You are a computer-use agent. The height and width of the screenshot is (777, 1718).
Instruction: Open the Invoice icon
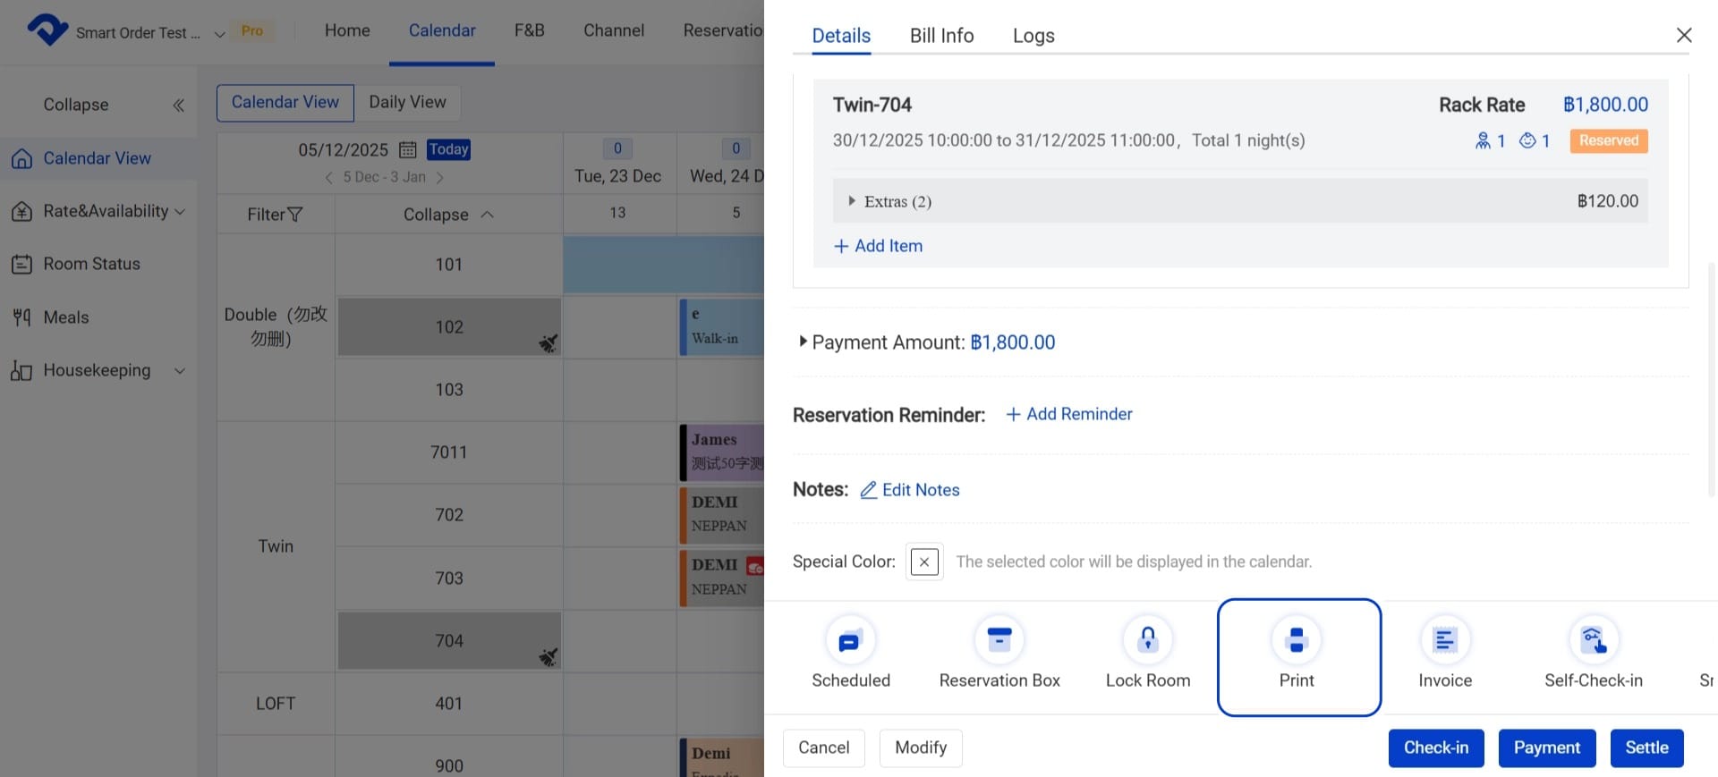click(x=1444, y=641)
